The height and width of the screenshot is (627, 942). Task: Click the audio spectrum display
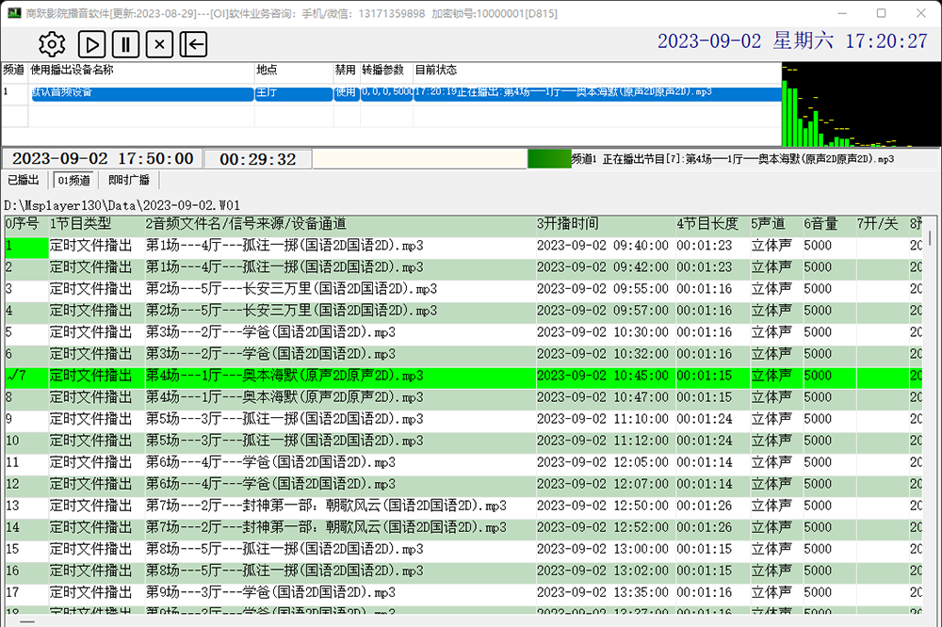861,104
